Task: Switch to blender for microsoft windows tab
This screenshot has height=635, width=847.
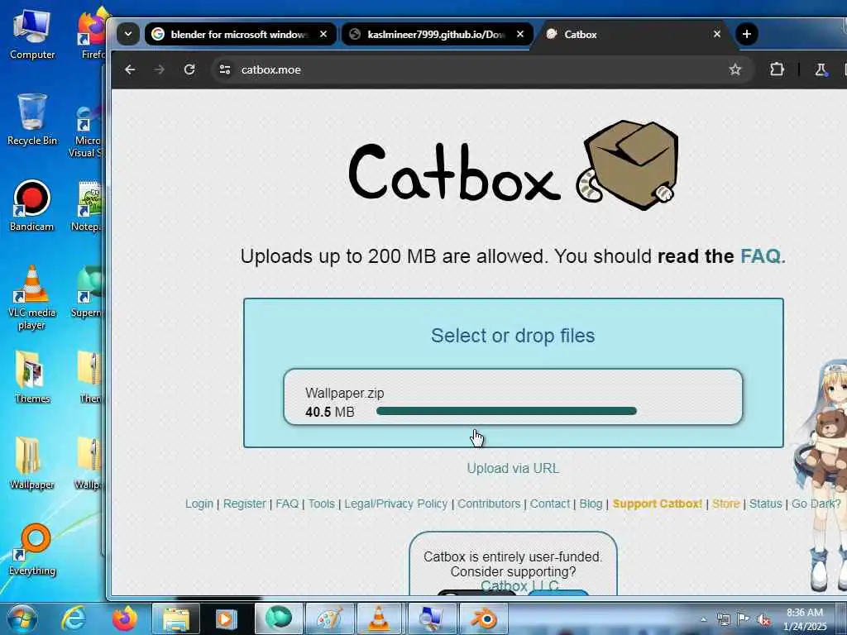Action: 241,34
